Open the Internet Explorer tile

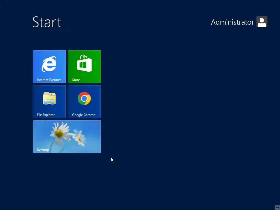[x=49, y=67]
